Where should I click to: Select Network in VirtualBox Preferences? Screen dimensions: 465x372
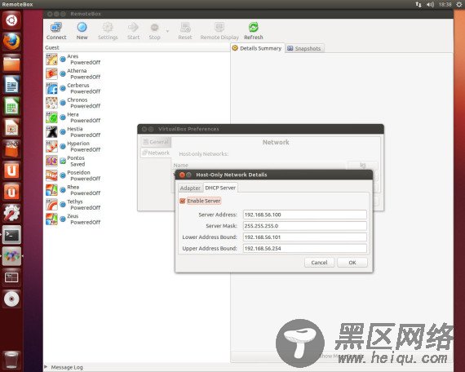click(156, 153)
